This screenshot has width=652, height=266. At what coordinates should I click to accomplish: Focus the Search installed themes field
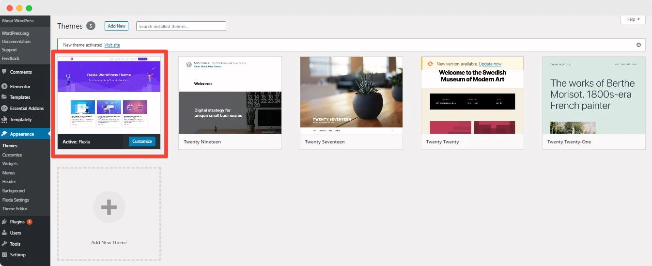pos(181,26)
